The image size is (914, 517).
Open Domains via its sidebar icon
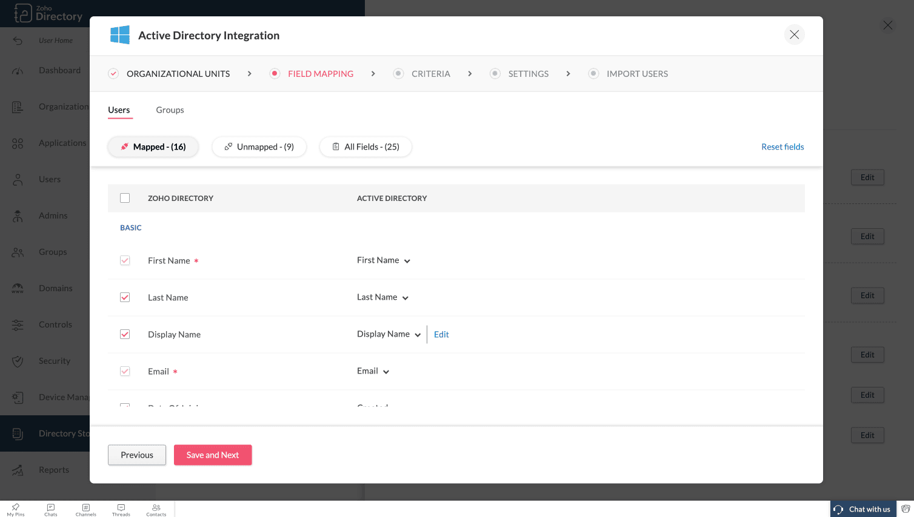[x=18, y=289]
